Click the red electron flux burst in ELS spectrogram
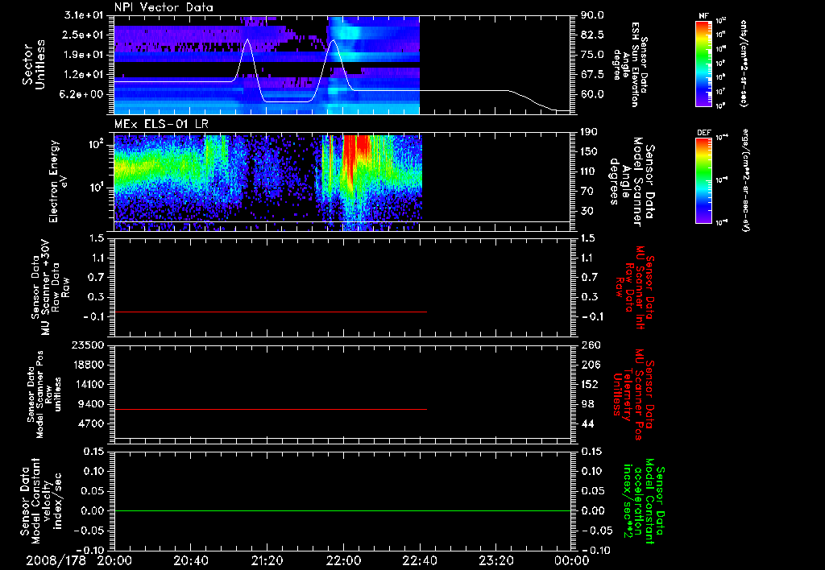 click(x=356, y=158)
